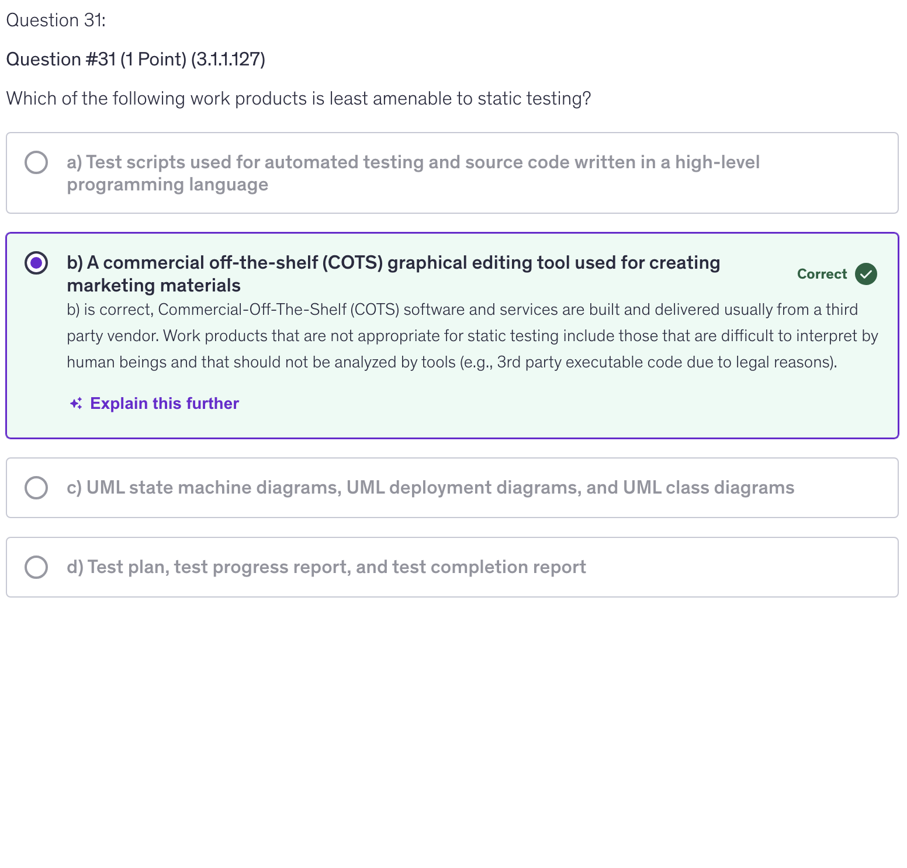Click the static testing question prompt text
This screenshot has height=868, width=907.
[298, 99]
